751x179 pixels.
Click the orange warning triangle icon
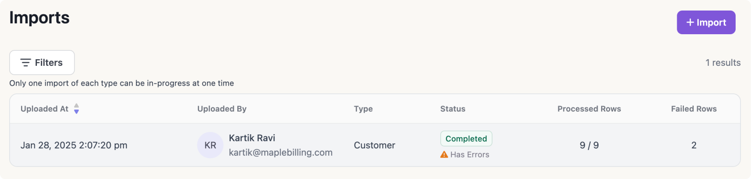tap(444, 154)
